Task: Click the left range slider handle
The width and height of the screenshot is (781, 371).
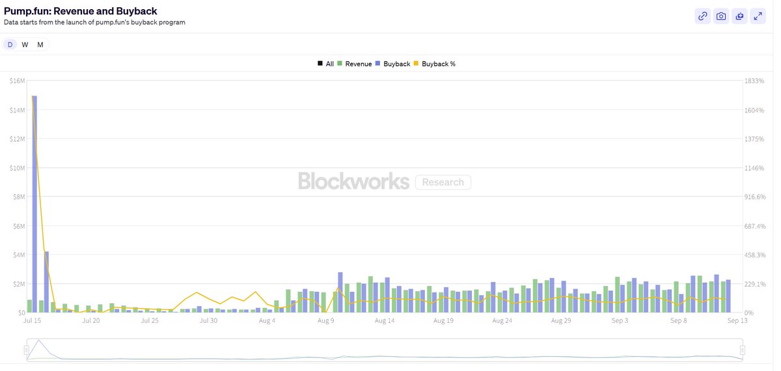Action: 27,350
